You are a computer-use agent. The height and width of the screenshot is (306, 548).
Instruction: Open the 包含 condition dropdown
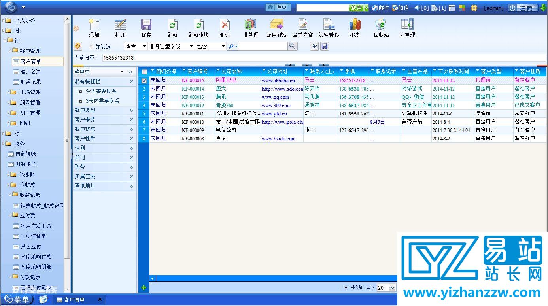coord(211,46)
